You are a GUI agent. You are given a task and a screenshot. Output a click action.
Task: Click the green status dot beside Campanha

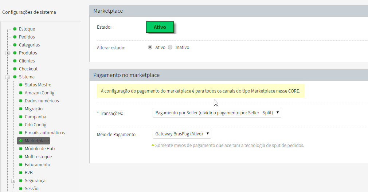[x=21, y=117]
